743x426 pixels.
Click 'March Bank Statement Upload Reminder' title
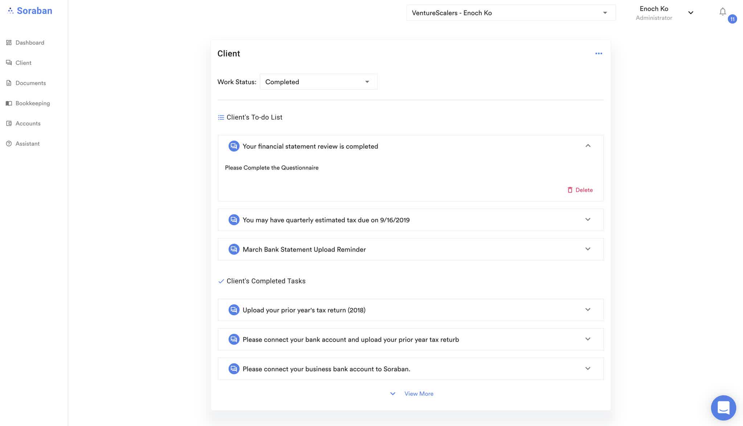[x=304, y=249]
